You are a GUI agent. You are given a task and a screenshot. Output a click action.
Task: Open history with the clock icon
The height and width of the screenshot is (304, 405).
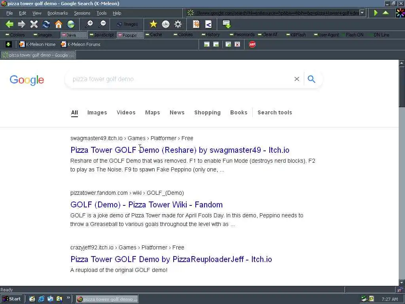pyautogui.click(x=166, y=24)
